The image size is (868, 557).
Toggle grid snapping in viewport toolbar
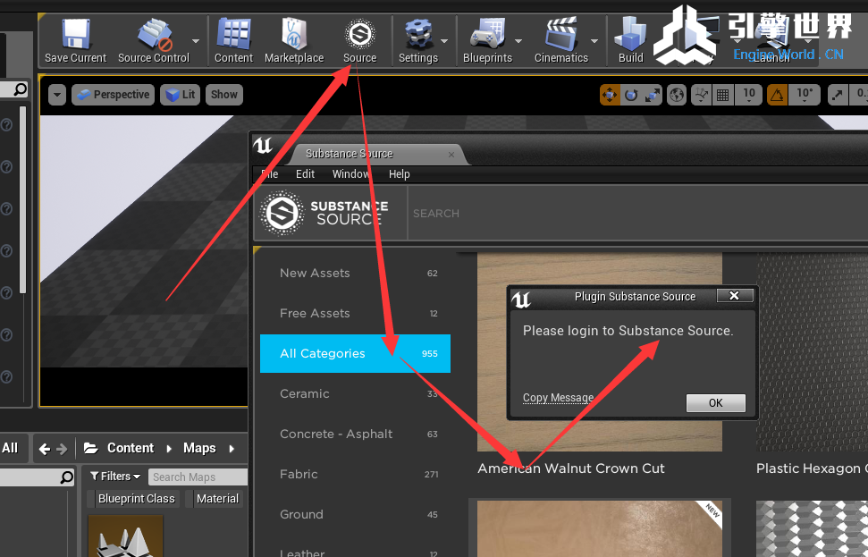pyautogui.click(x=722, y=95)
